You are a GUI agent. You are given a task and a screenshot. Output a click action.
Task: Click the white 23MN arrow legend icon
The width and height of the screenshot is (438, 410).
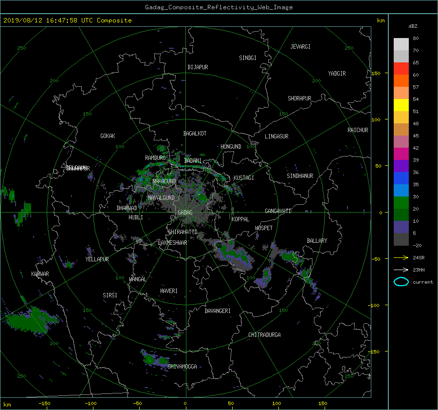click(x=401, y=270)
